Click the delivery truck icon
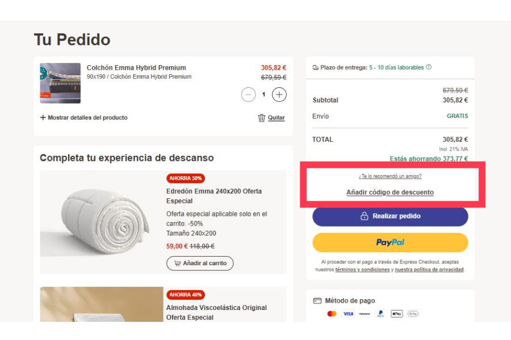511x340 pixels. point(316,67)
